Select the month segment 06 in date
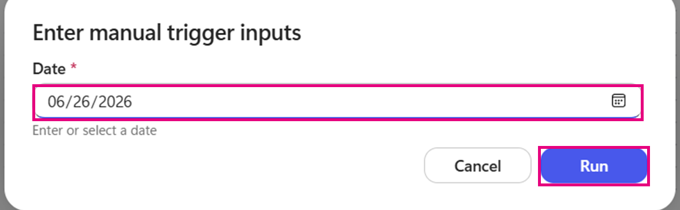 [57, 102]
